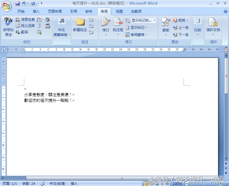Click the 翻译 translate button
The width and height of the screenshot is (229, 186).
(x=22, y=32)
